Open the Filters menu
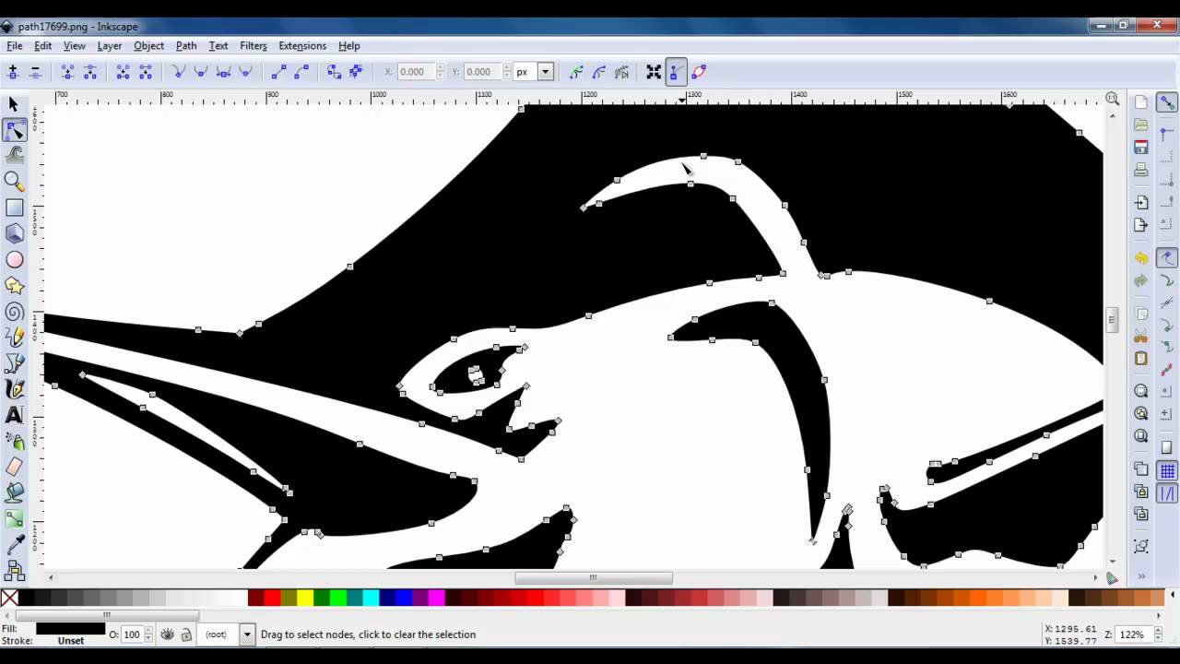 pyautogui.click(x=254, y=45)
